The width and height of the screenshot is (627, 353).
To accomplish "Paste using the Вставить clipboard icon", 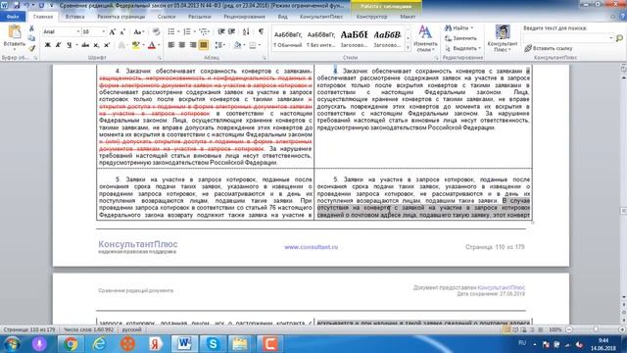I will [15, 32].
